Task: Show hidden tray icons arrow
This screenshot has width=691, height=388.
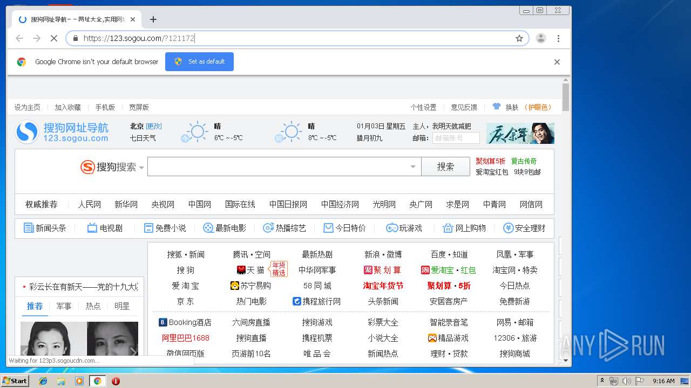Action: coord(602,381)
